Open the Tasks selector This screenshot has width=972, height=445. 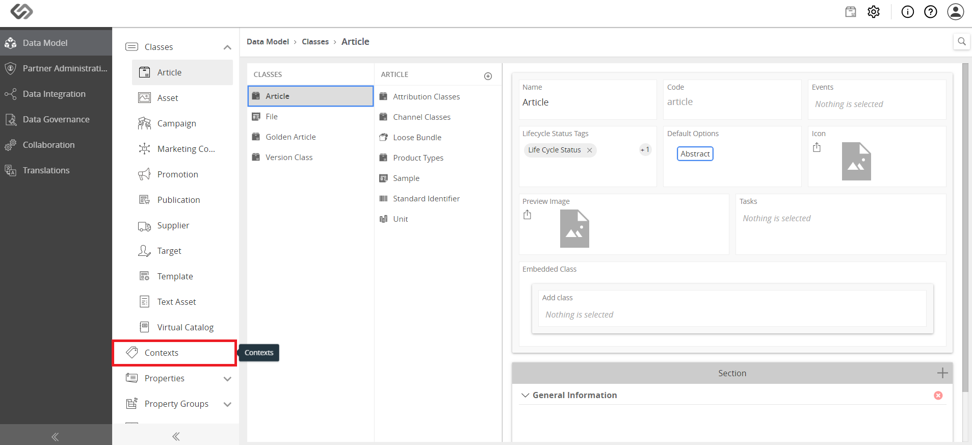841,224
